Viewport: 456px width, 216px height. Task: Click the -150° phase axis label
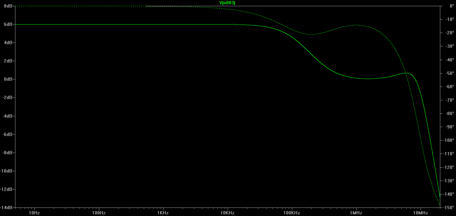pos(448,208)
